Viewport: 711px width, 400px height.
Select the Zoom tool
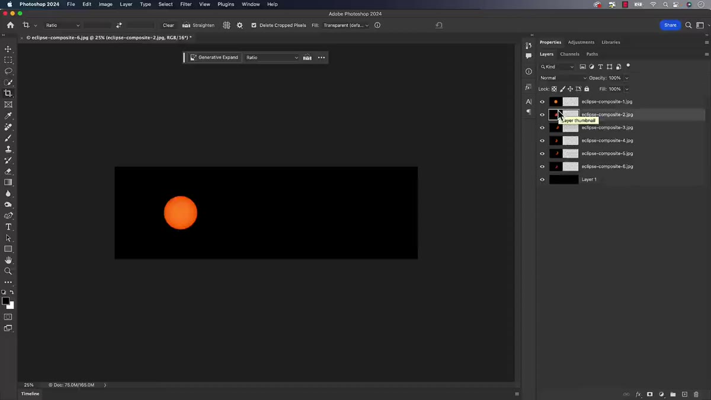click(x=8, y=271)
